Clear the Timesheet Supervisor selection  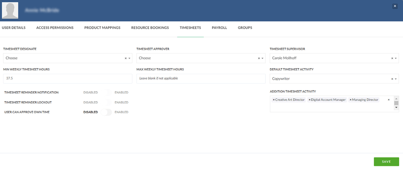(x=392, y=58)
